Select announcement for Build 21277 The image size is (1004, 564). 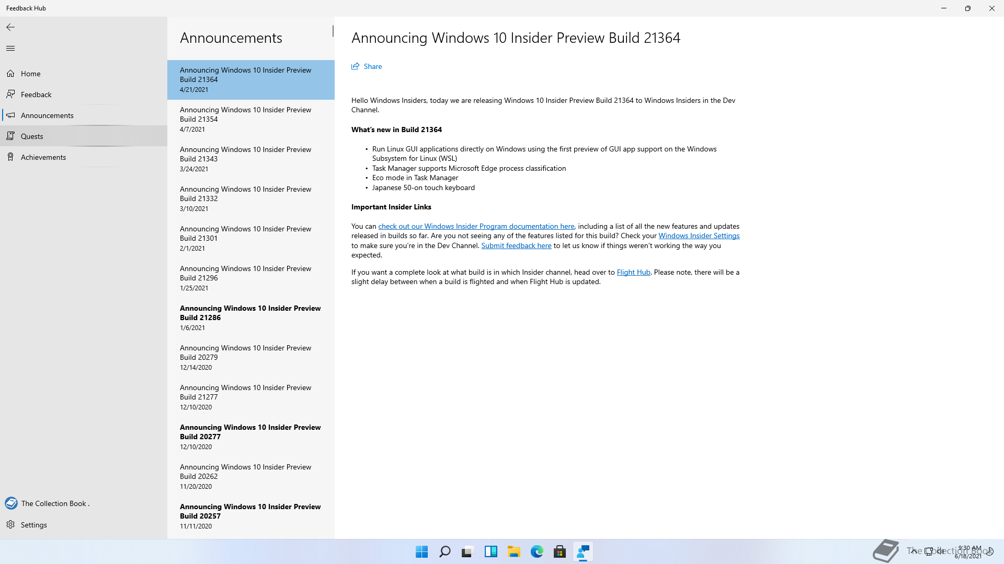pyautogui.click(x=251, y=397)
